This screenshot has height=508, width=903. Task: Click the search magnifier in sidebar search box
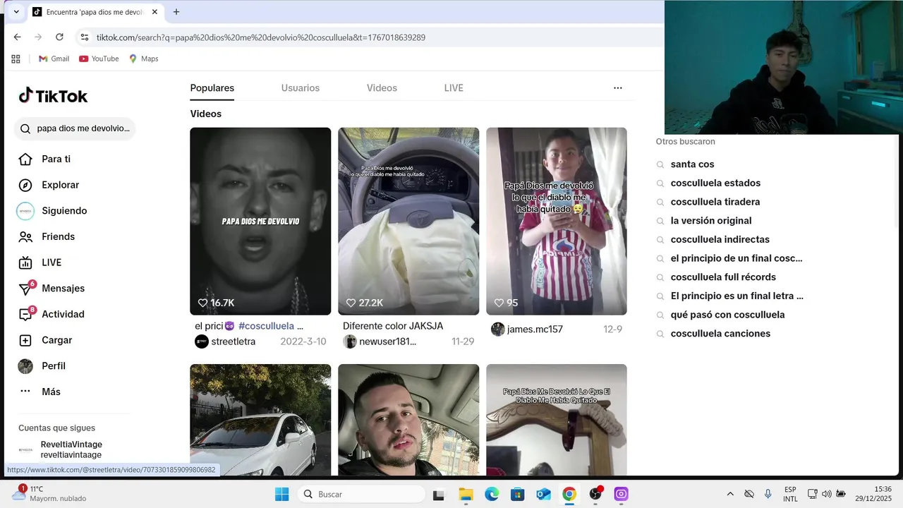[x=25, y=128]
